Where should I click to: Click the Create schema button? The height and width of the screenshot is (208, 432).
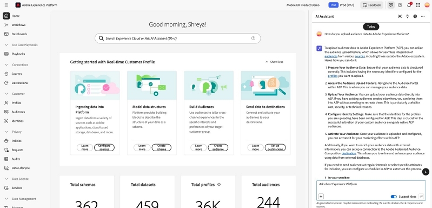pyautogui.click(x=162, y=147)
